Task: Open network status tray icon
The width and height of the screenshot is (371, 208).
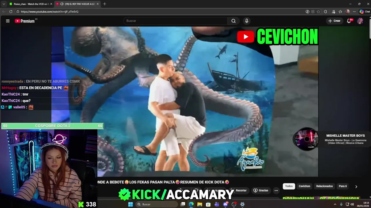Action: coord(347,204)
